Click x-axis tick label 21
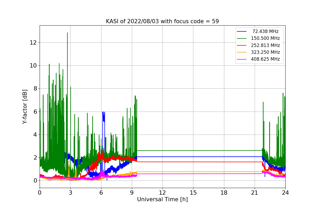This screenshot has height=211, width=317. pyautogui.click(x=254, y=193)
